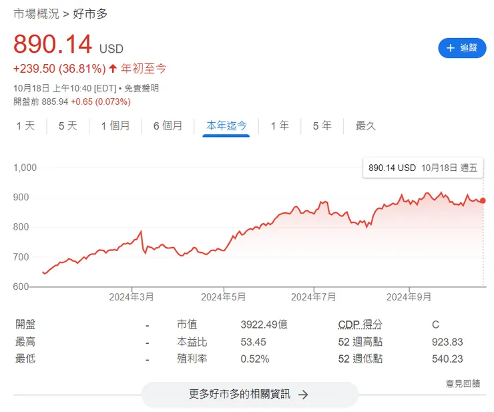
Task: Switch to the 1 個月 tab
Action: [x=115, y=126]
